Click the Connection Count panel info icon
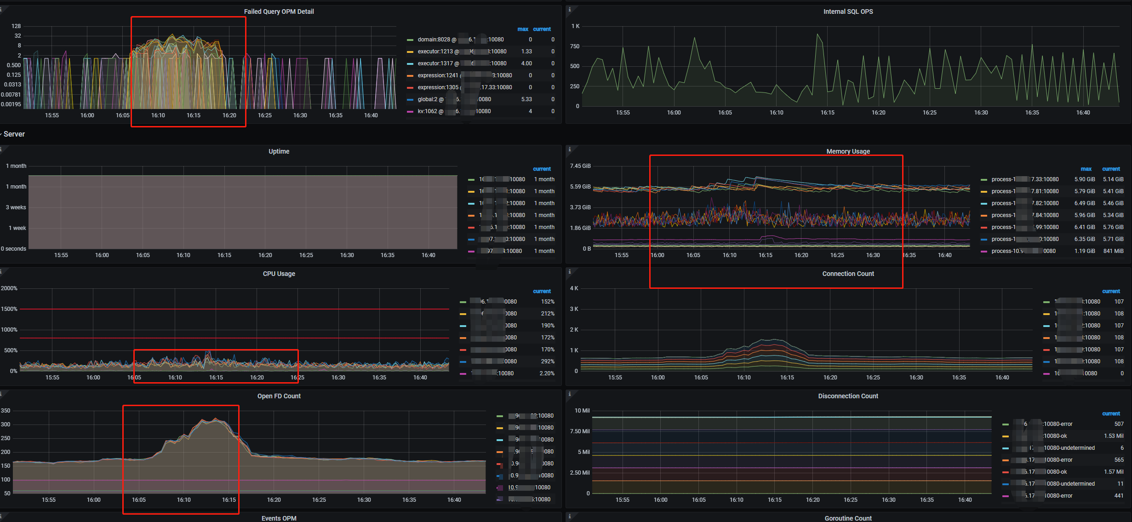1132x522 pixels. [x=570, y=272]
